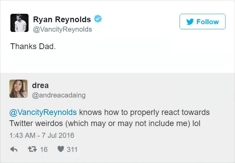Click the word "Follow" on the button
This screenshot has height=163, width=235.
point(207,22)
